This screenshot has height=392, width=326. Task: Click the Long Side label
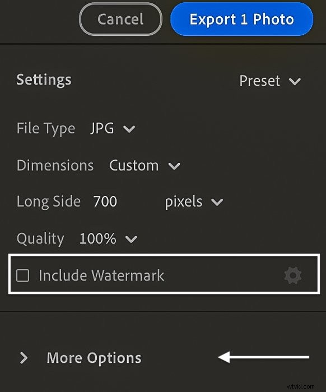coord(49,202)
